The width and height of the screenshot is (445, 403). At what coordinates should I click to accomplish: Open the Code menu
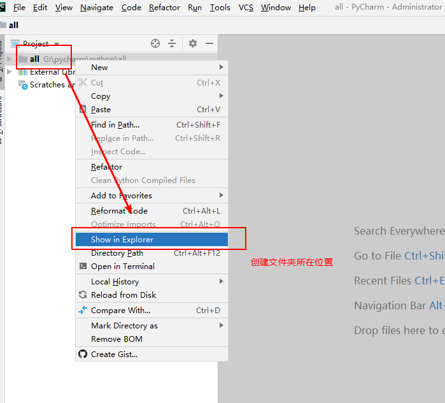[x=131, y=8]
